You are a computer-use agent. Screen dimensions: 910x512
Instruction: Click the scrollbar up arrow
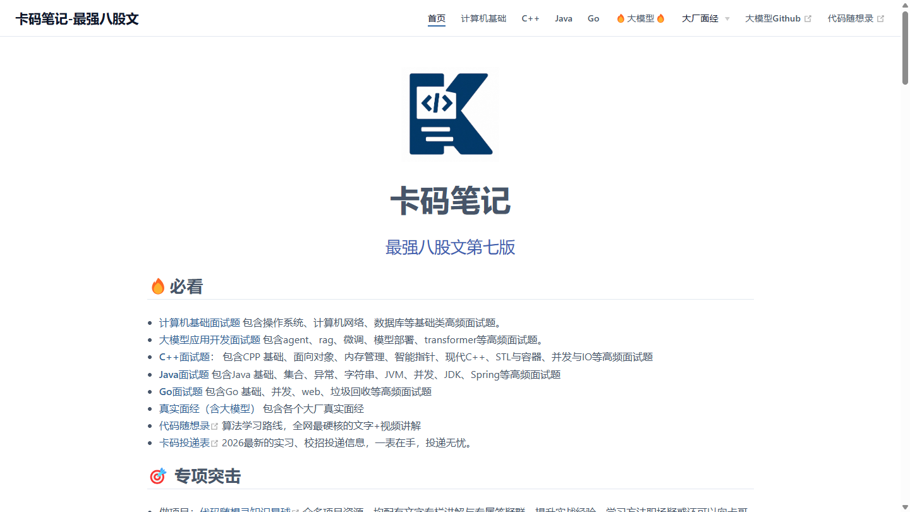905,4
